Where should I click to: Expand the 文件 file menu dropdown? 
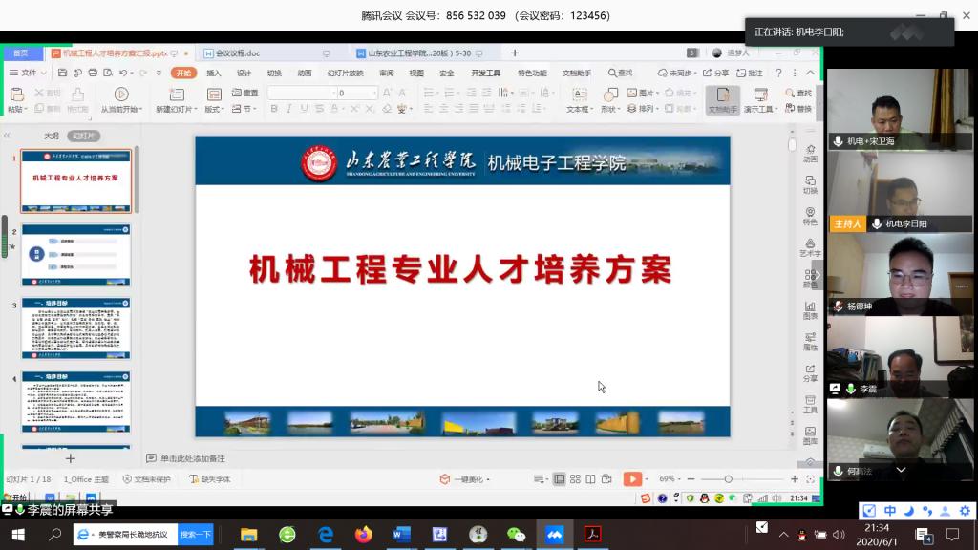[x=29, y=73]
